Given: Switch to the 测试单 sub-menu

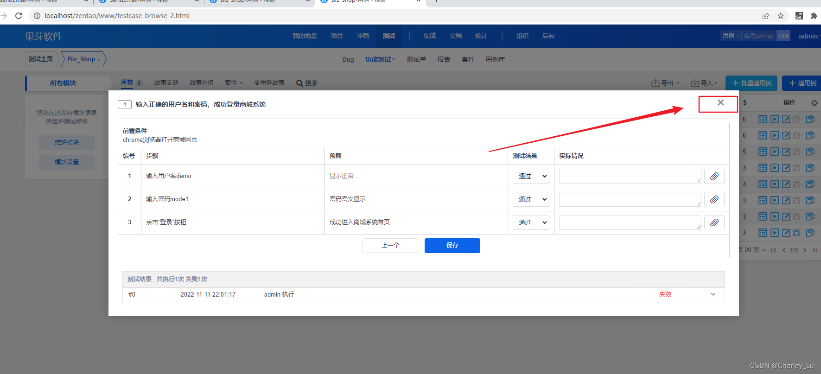Looking at the screenshot, I should pyautogui.click(x=416, y=59).
